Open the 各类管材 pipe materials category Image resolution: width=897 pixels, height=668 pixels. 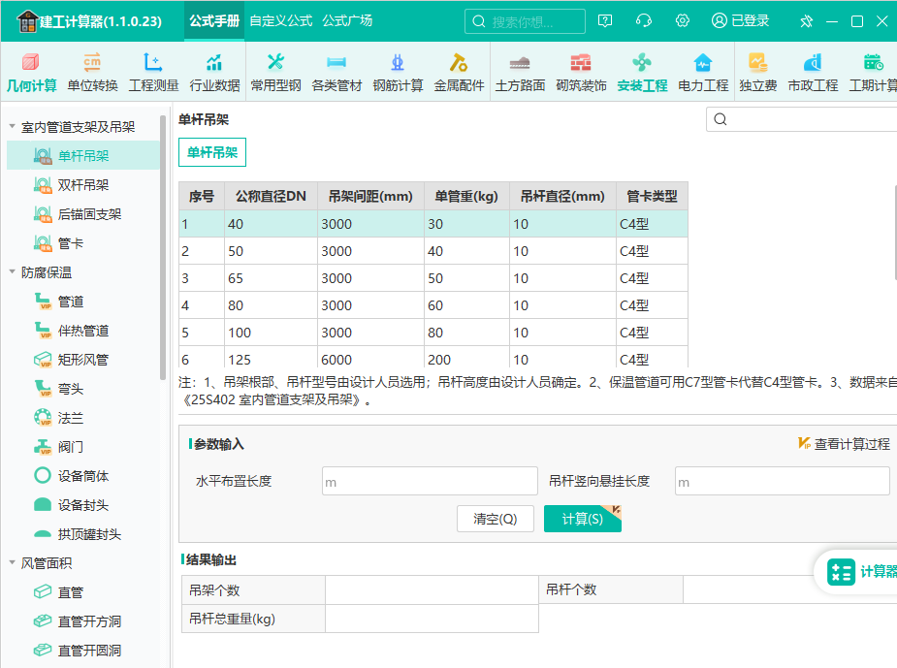tap(336, 73)
